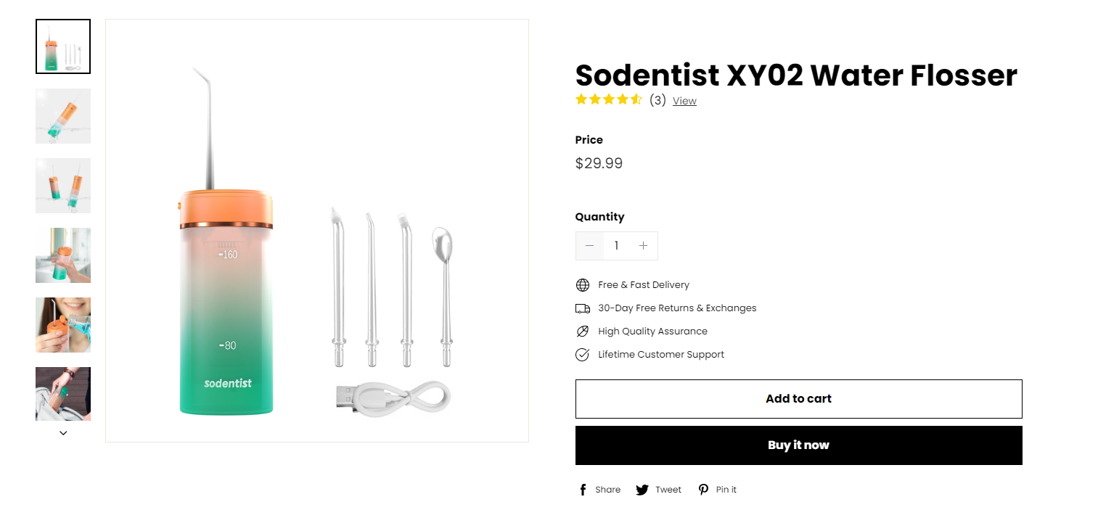Select the second thumbnail with tilted flosser
1098x510 pixels.
(x=63, y=116)
